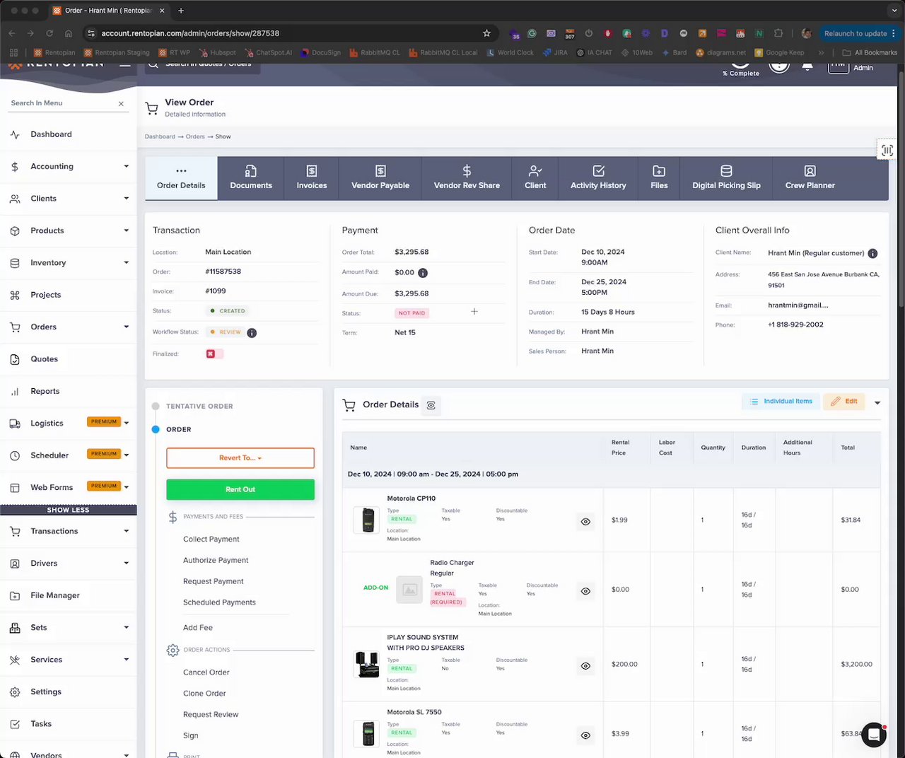Click the REVIEW workflow status badge
This screenshot has width=905, height=758.
click(226, 332)
